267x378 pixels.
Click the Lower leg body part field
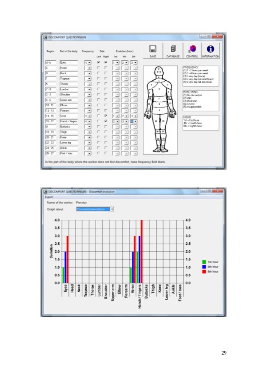(69, 142)
